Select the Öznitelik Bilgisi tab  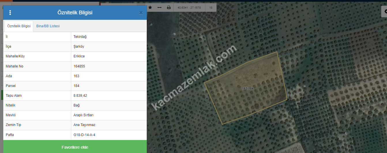(x=19, y=26)
